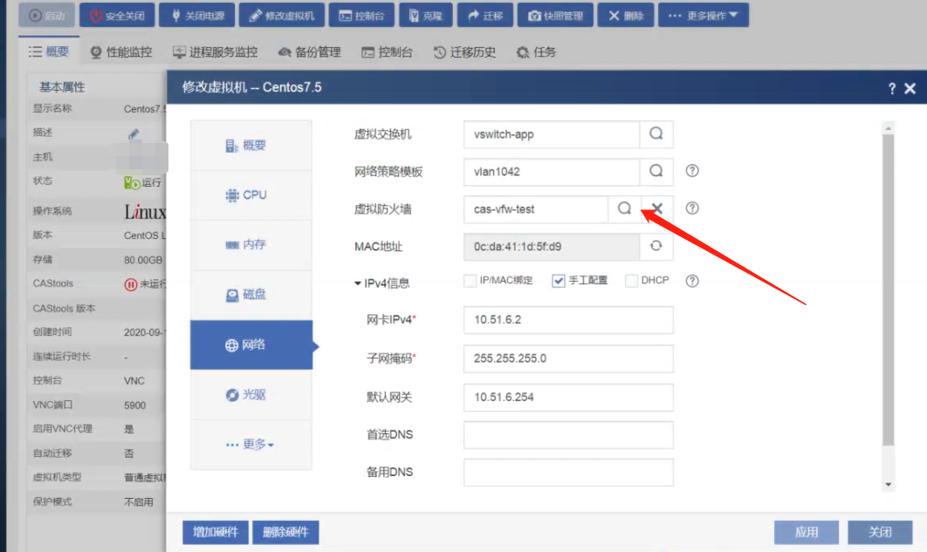
Task: Click the 网络策略模板 field vlan1042
Action: [x=552, y=171]
